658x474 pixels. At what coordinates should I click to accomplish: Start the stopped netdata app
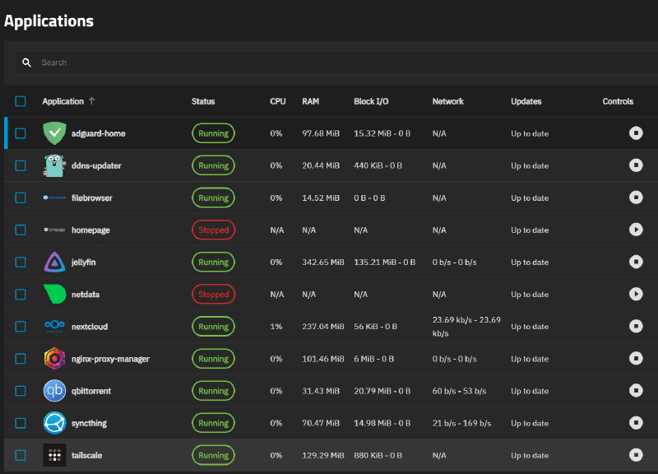636,295
